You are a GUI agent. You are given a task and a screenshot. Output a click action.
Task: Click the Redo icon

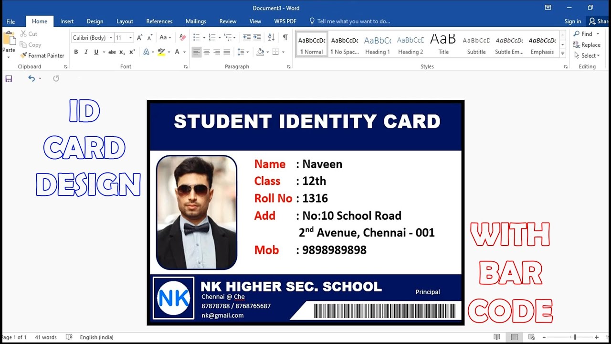[56, 78]
